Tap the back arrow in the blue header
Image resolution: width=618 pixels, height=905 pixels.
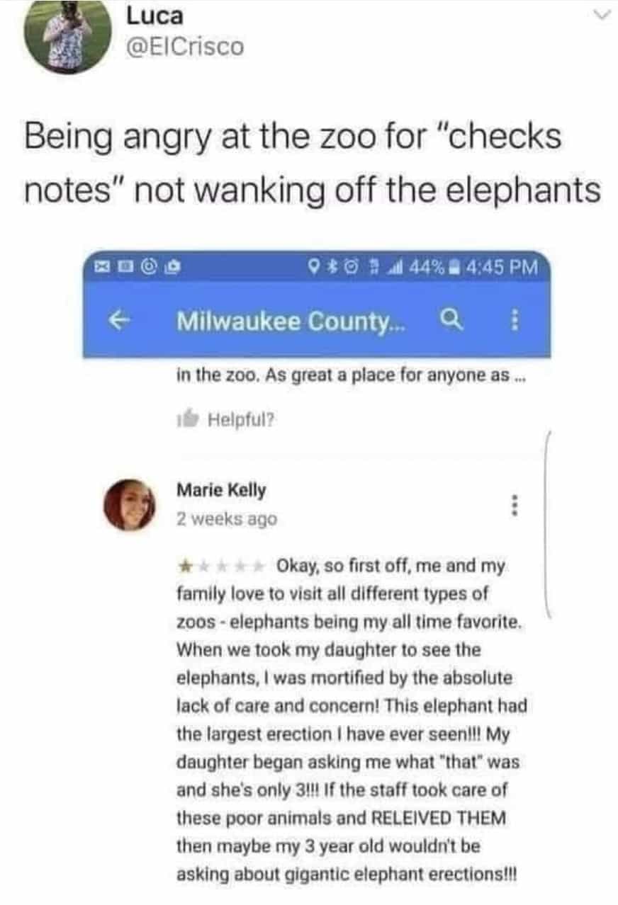(x=118, y=321)
